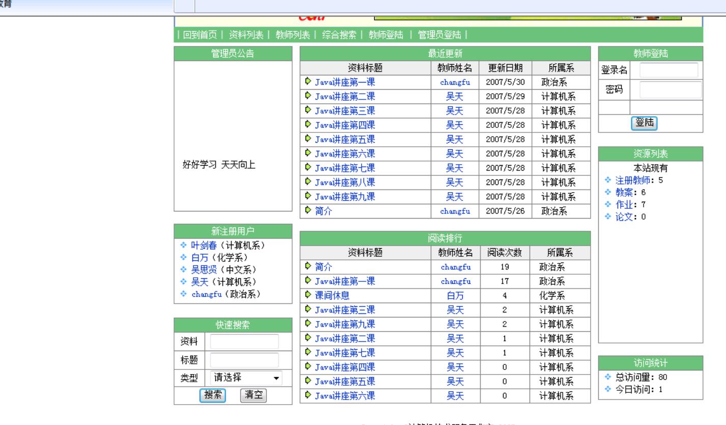Open Java讲座第六课 link in 最近更新
The image size is (726, 425).
coord(345,153)
